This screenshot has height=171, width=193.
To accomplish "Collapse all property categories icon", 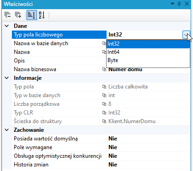I will [x=8, y=15].
